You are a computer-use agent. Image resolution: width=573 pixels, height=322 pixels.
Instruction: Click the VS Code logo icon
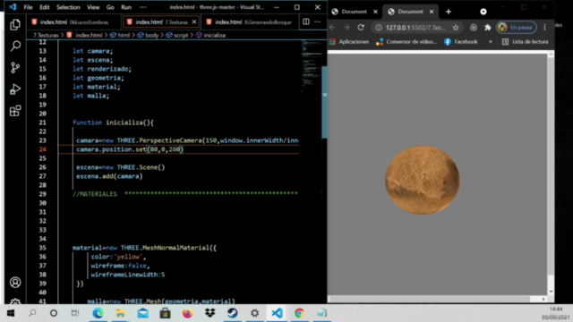pos(13,7)
